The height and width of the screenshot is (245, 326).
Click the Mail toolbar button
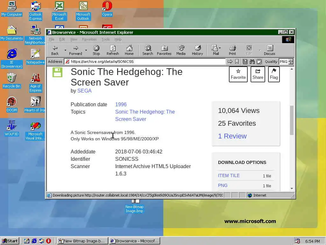(x=215, y=50)
